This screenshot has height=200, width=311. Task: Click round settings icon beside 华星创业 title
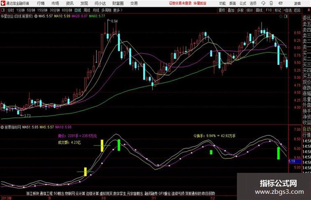pyautogui.click(x=36, y=16)
